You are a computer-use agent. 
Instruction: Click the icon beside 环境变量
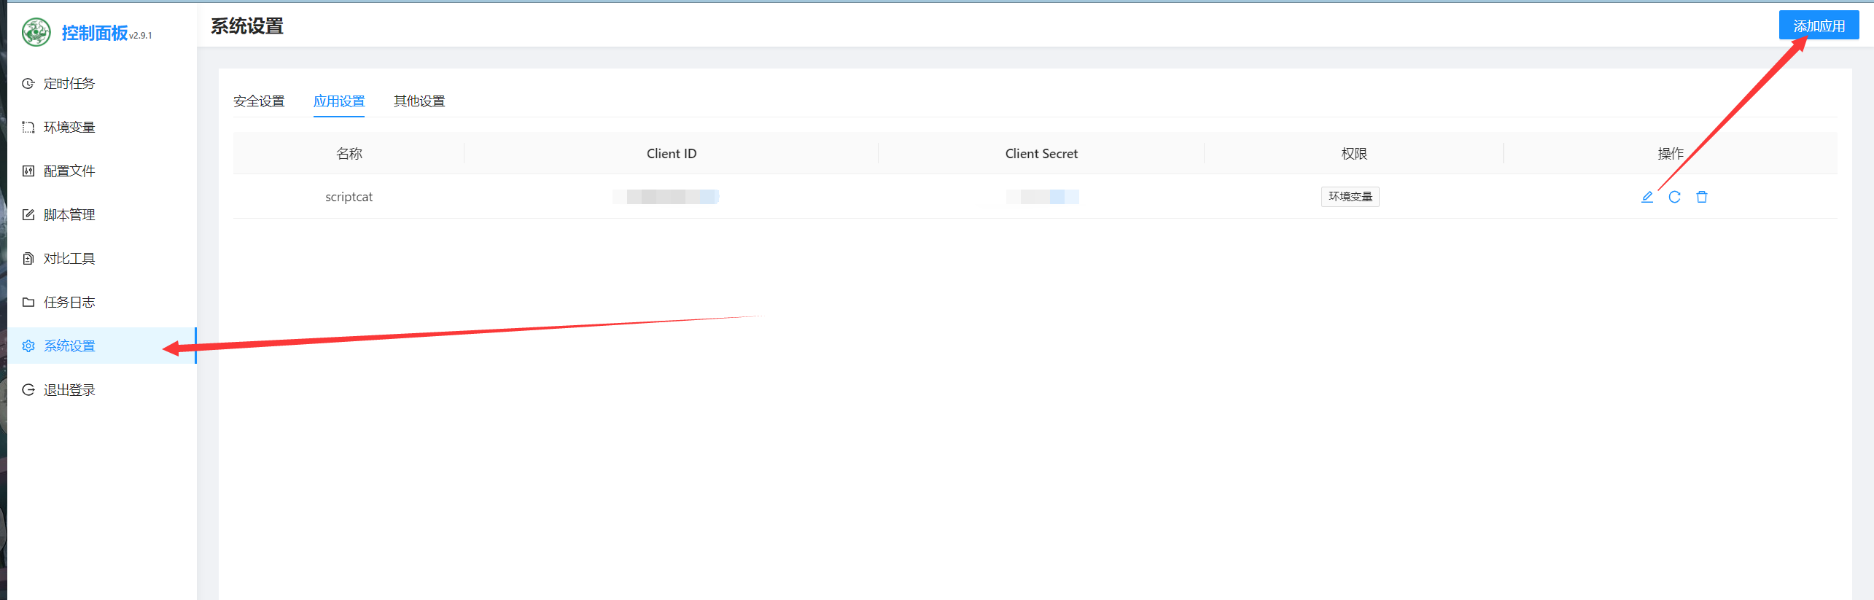point(28,128)
